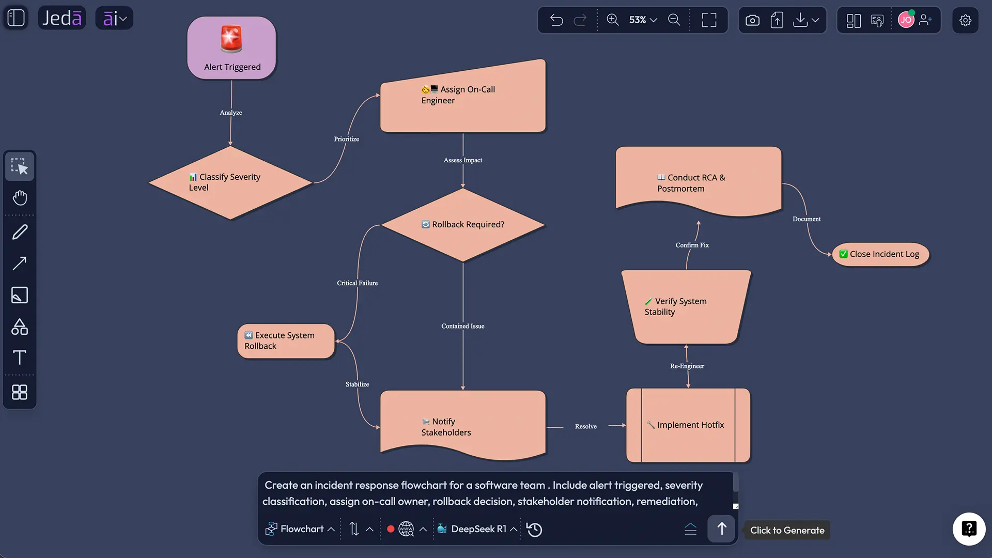Click the download icon
992x558 pixels.
click(800, 20)
